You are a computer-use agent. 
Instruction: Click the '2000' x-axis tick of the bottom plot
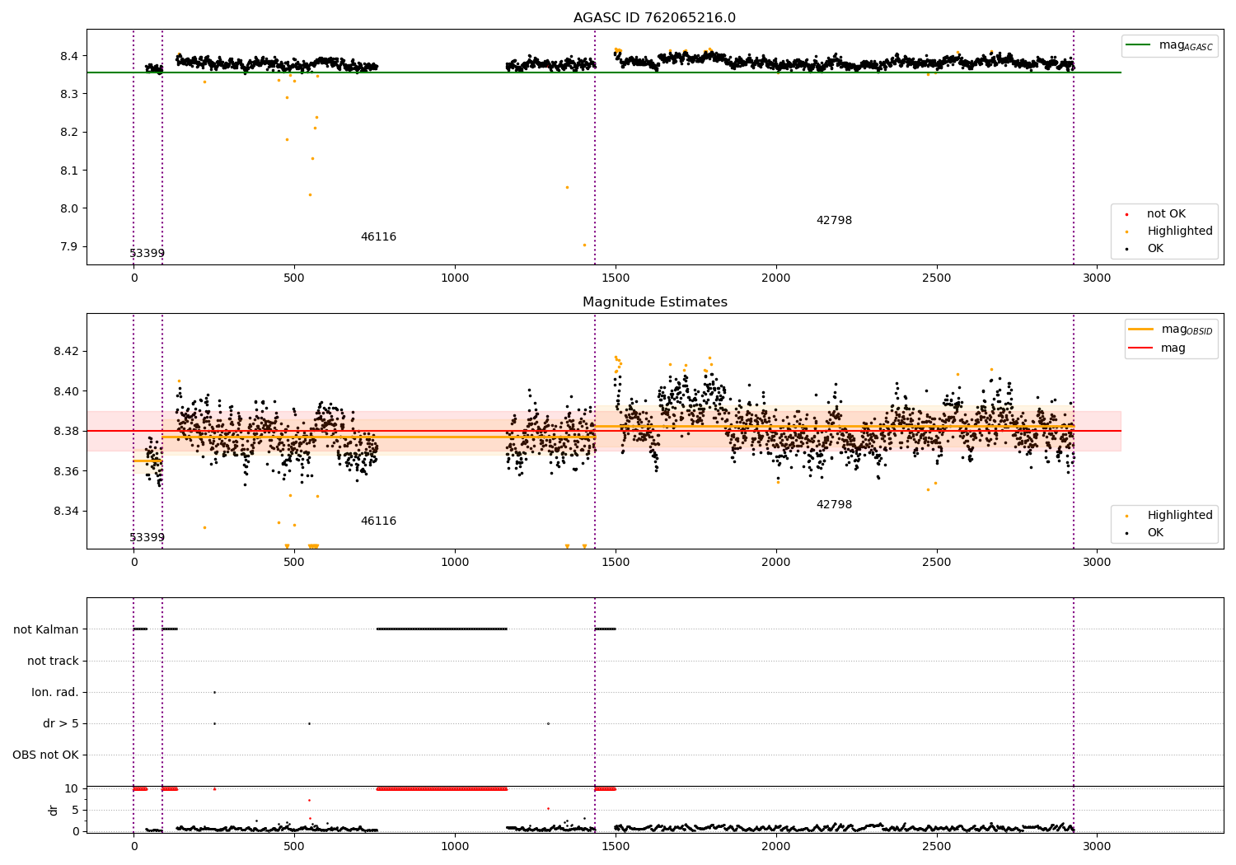tap(776, 846)
